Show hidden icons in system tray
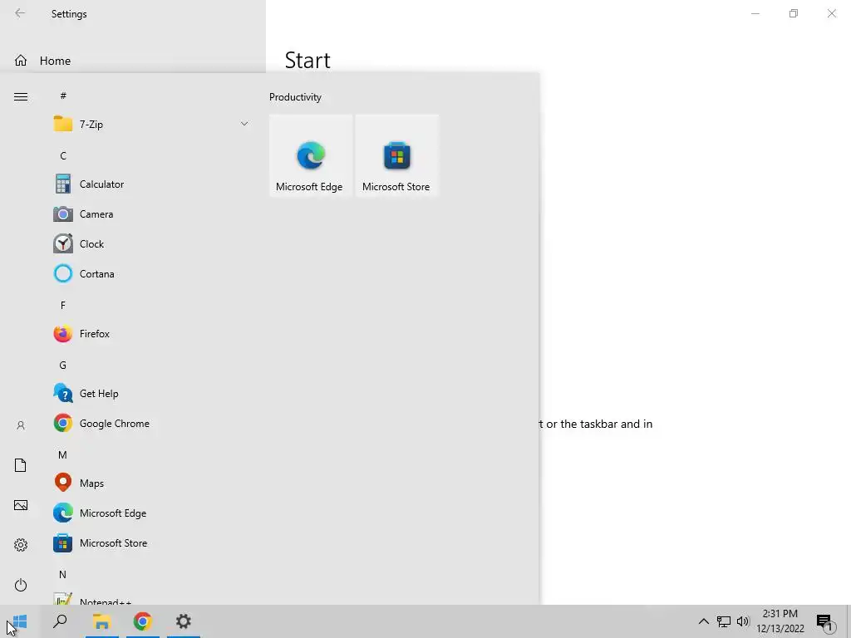Viewport: 851px width, 638px height. (703, 621)
